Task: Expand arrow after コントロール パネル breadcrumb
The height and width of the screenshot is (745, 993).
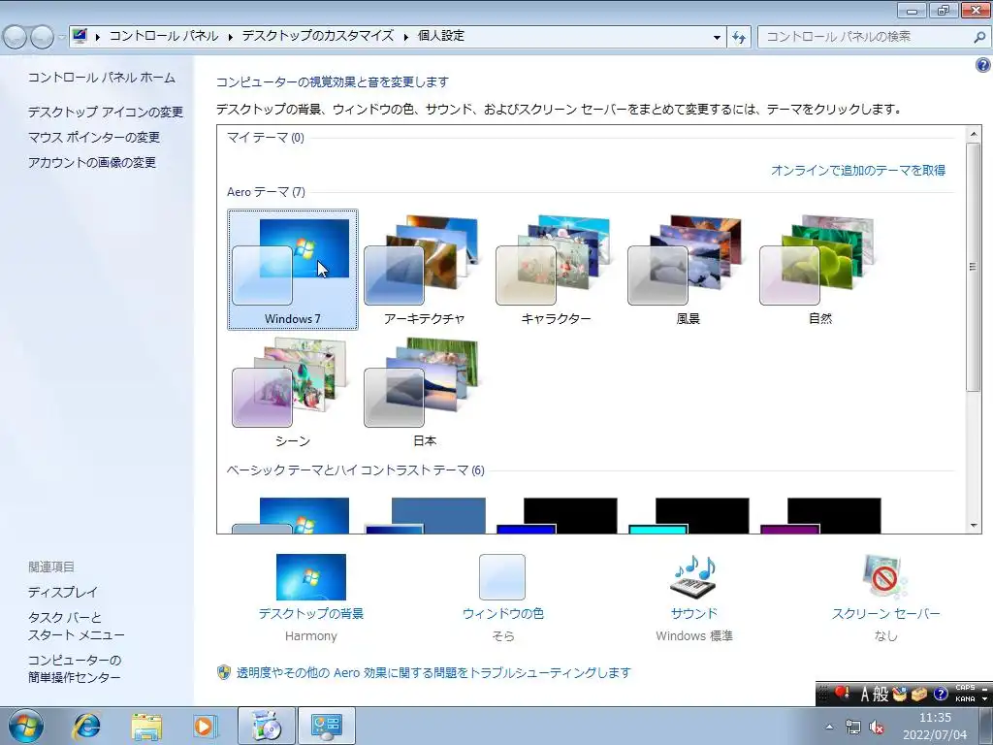Action: (x=231, y=37)
